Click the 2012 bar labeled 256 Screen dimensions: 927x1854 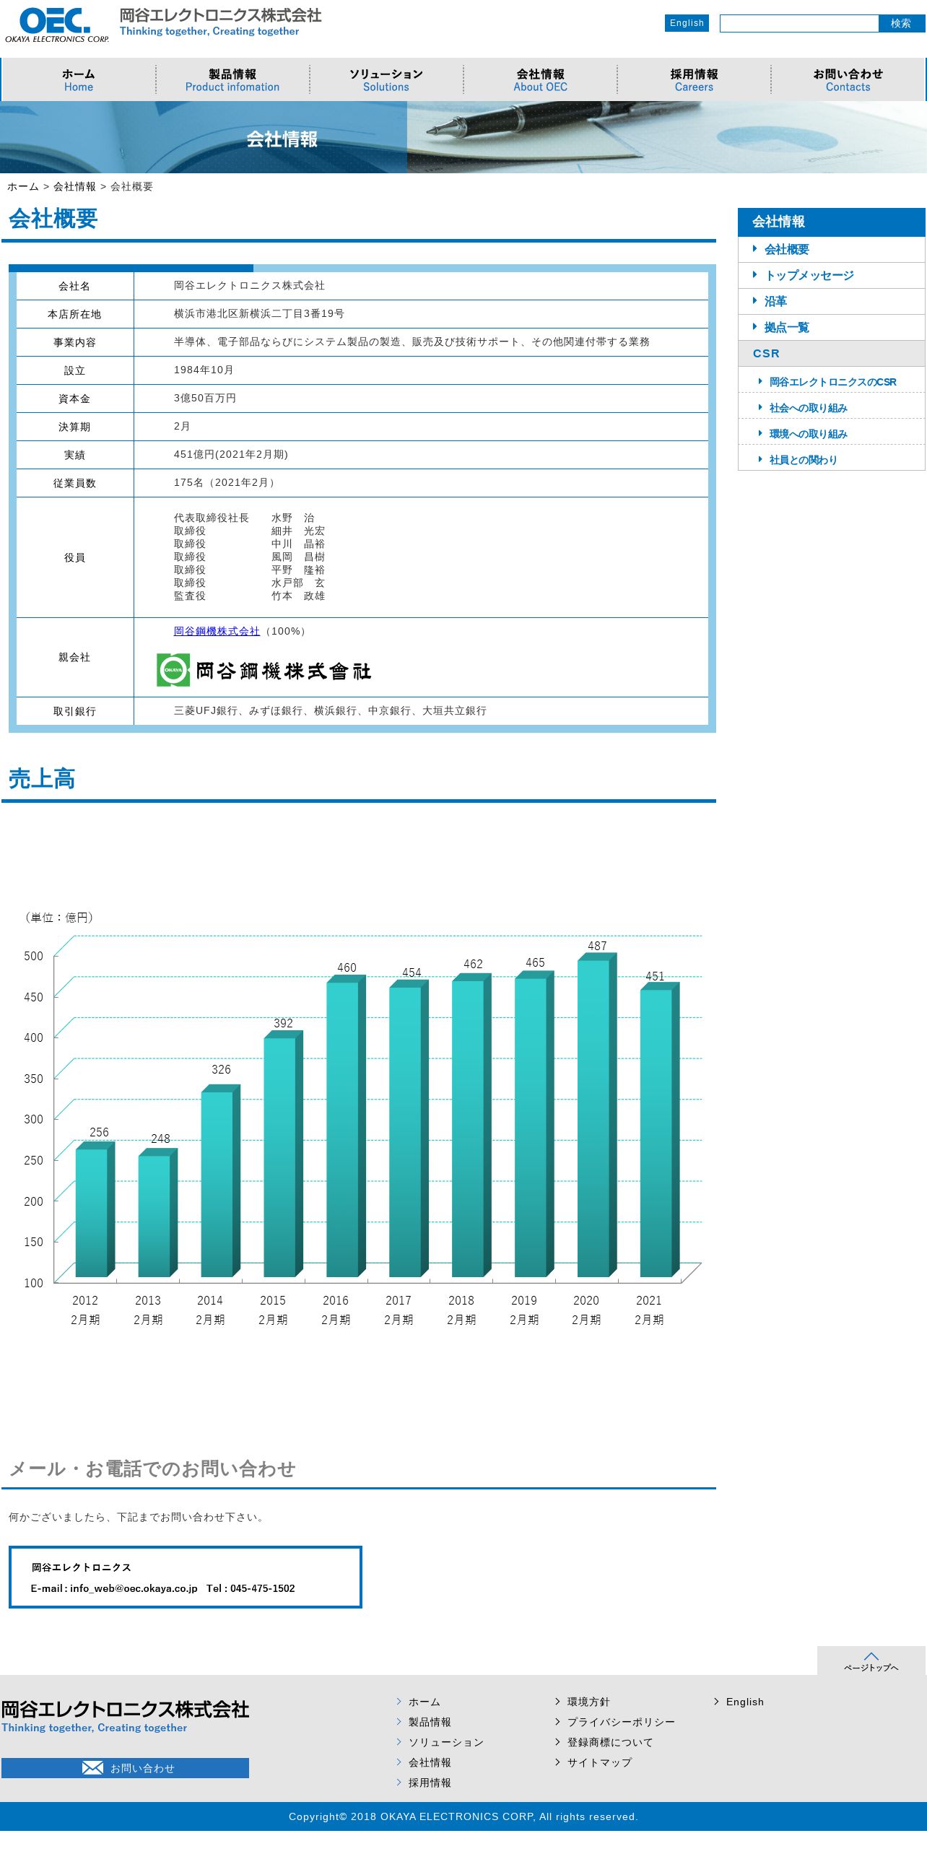[x=95, y=1209]
